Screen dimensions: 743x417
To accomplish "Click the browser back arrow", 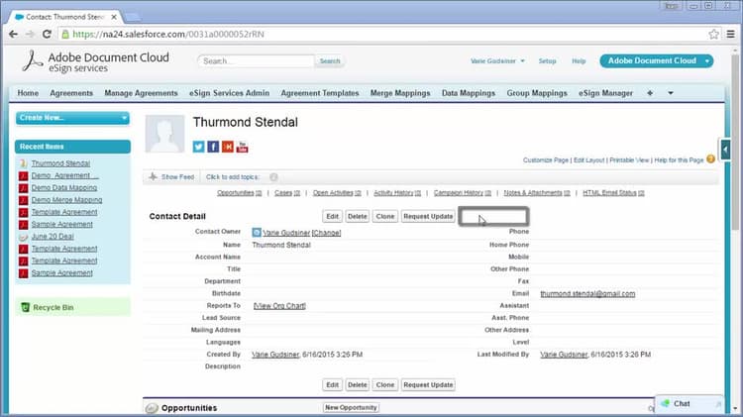I will [13, 34].
